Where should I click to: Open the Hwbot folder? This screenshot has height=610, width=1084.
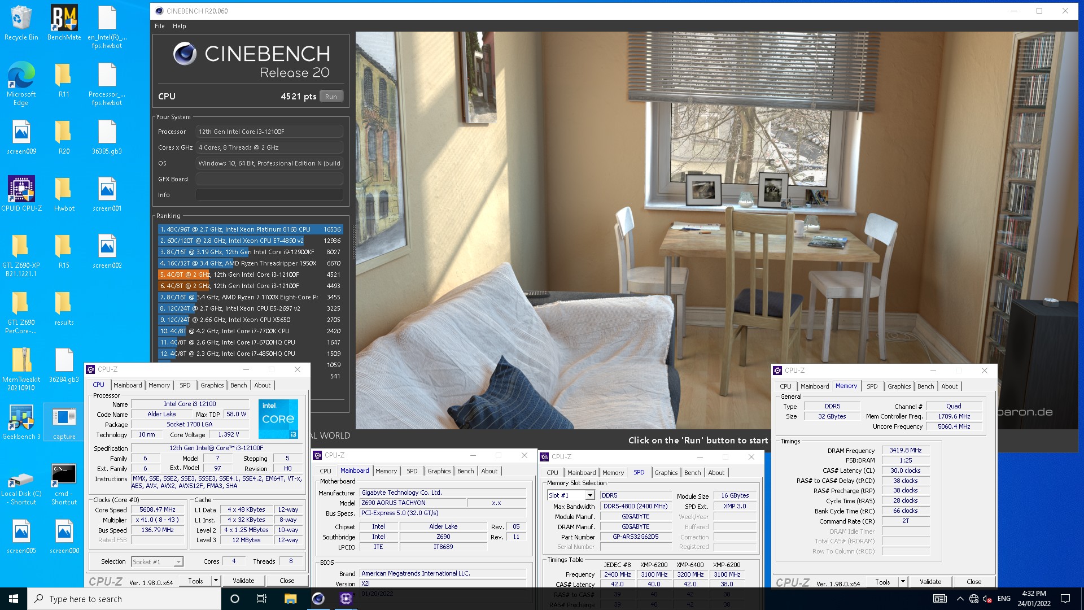pos(64,194)
